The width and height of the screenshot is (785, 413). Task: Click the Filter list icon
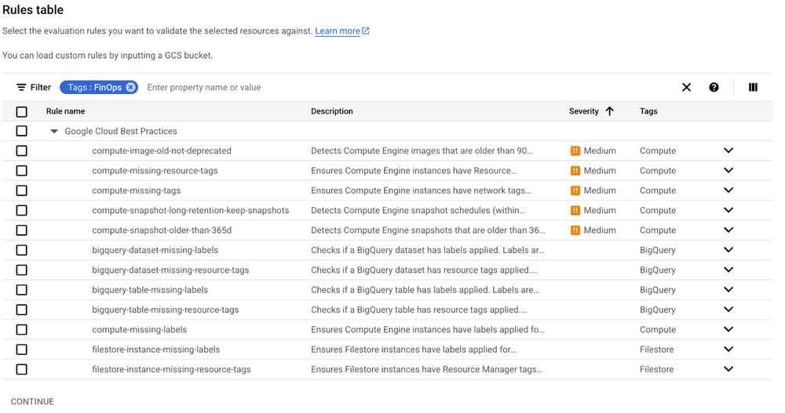(21, 88)
